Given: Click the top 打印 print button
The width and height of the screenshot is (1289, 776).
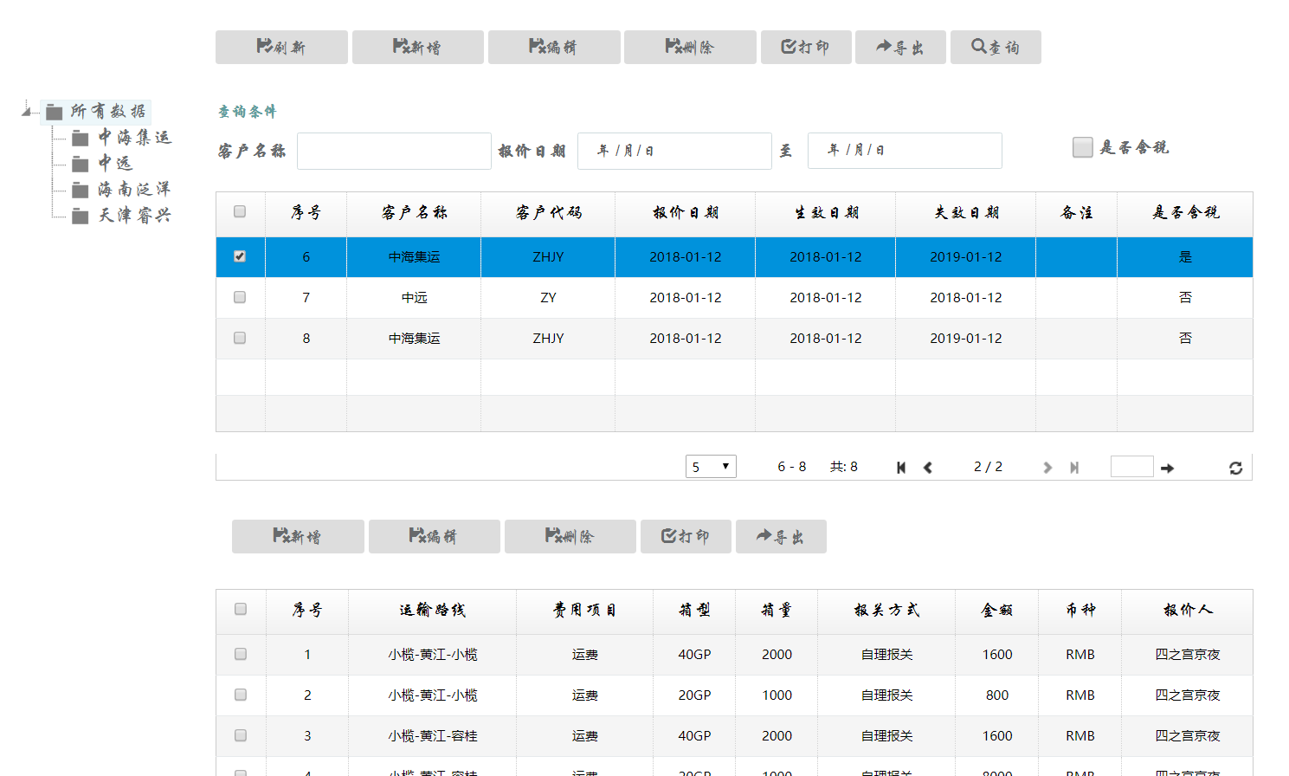Looking at the screenshot, I should coord(806,47).
